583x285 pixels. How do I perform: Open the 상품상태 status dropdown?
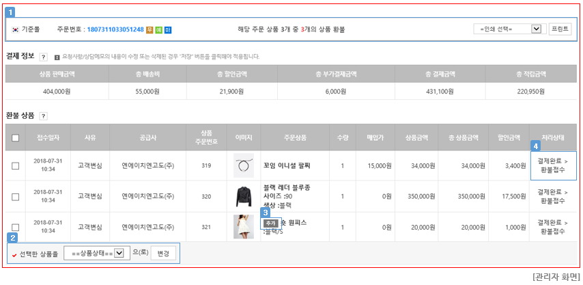coord(97,253)
